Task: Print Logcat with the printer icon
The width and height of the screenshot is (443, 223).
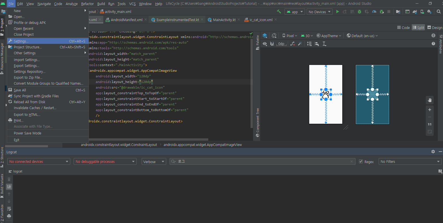Action: coord(9,216)
